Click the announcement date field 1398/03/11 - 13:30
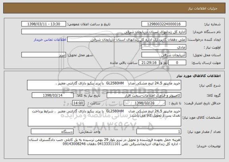Screen dimensions: 229x162 click(x=44, y=24)
